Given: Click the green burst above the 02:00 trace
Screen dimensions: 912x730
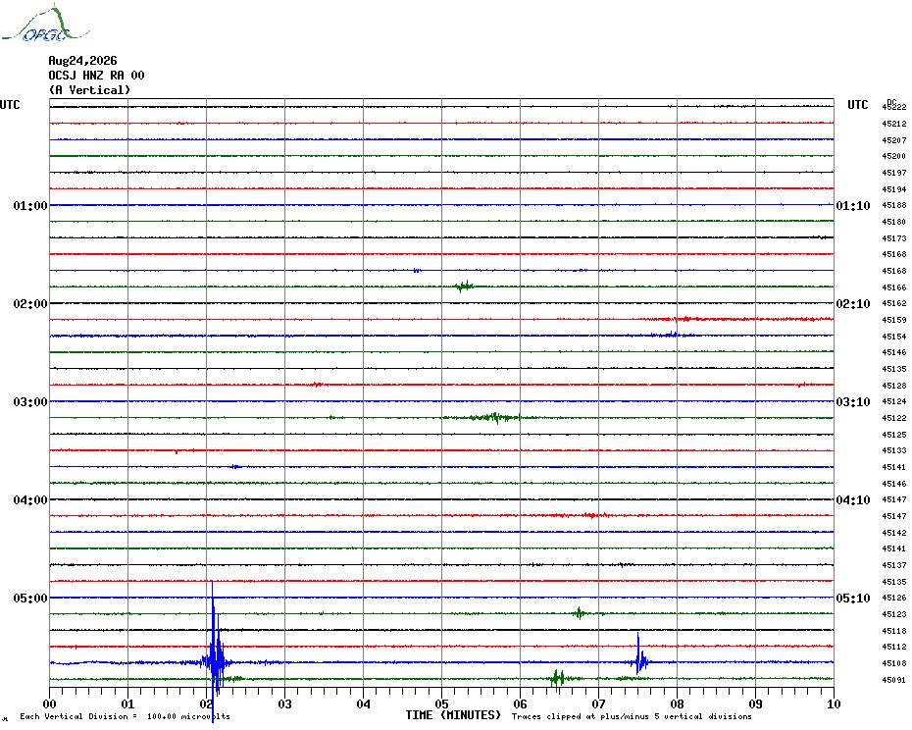Looking at the screenshot, I should pyautogui.click(x=464, y=286).
